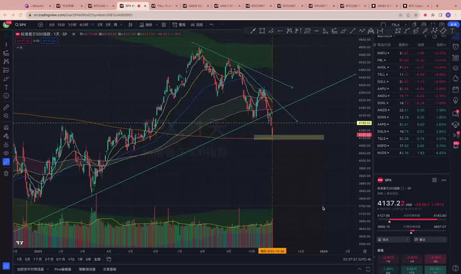Image resolution: width=461 pixels, height=274 pixels.
Task: Select the Text tool in left sidebar
Action: point(6,87)
